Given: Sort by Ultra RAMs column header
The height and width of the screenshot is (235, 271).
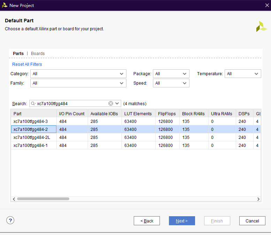Looking at the screenshot, I should coord(222,114).
